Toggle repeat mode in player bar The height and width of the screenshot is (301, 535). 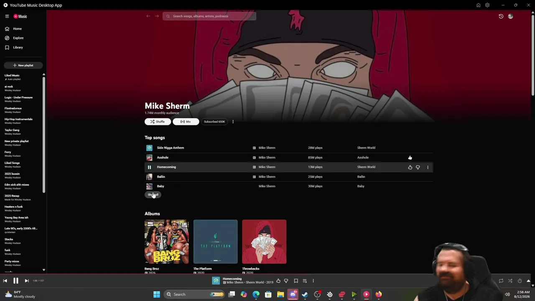tap(501, 281)
